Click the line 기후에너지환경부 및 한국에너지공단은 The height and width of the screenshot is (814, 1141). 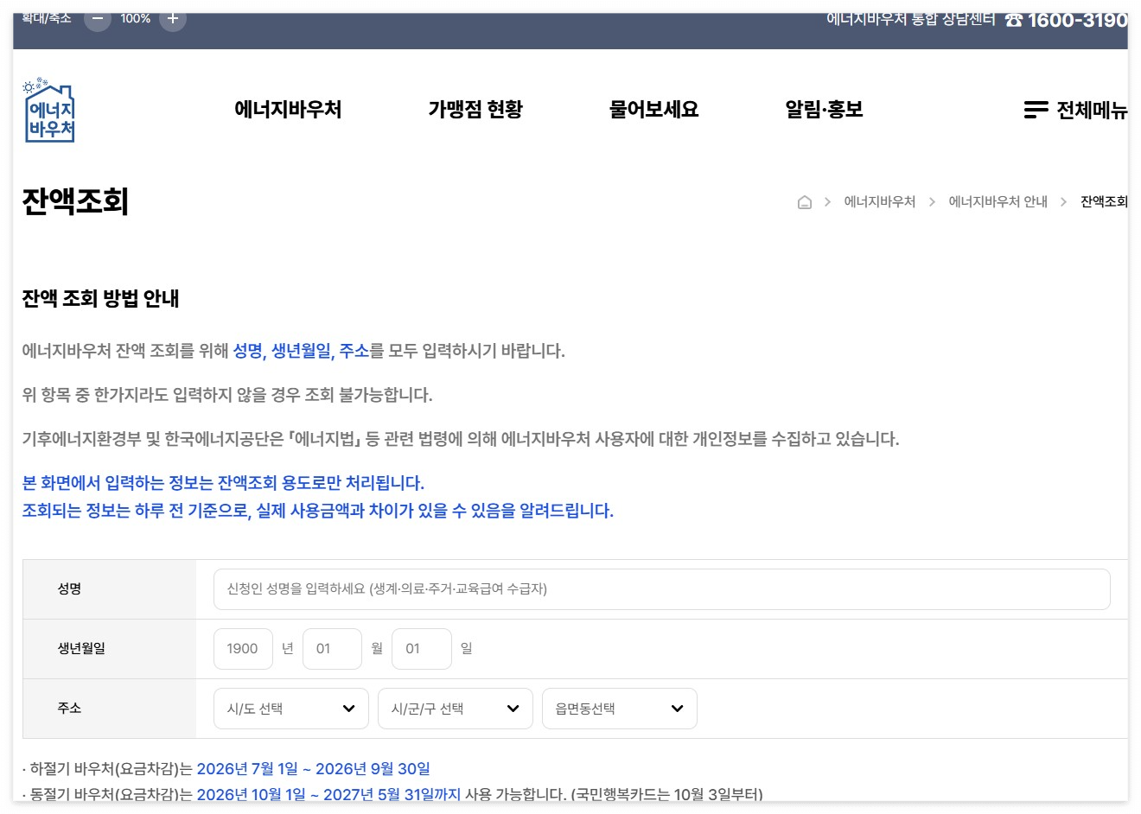click(x=461, y=439)
